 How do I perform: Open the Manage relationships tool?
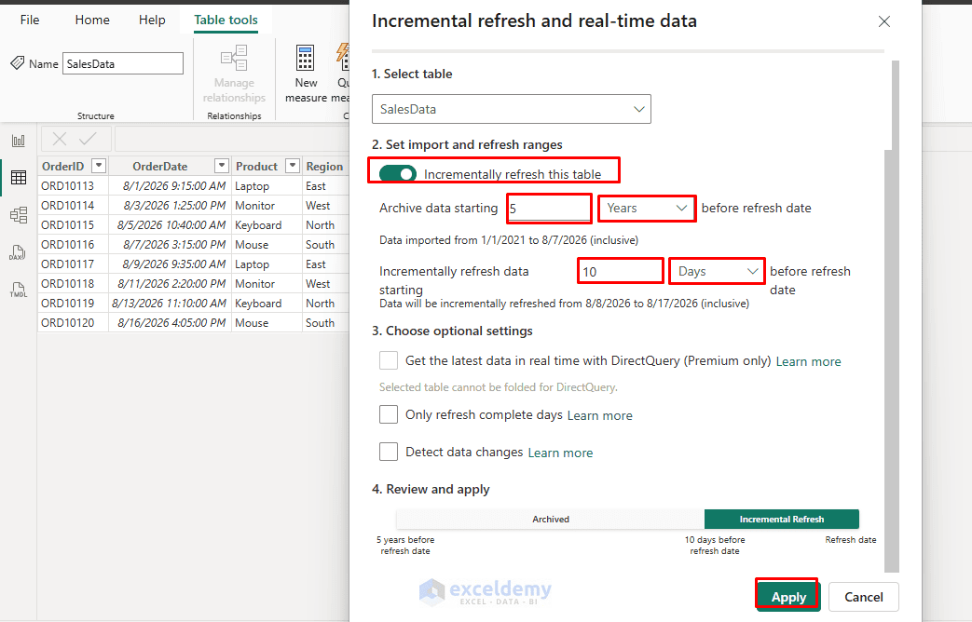[x=234, y=74]
